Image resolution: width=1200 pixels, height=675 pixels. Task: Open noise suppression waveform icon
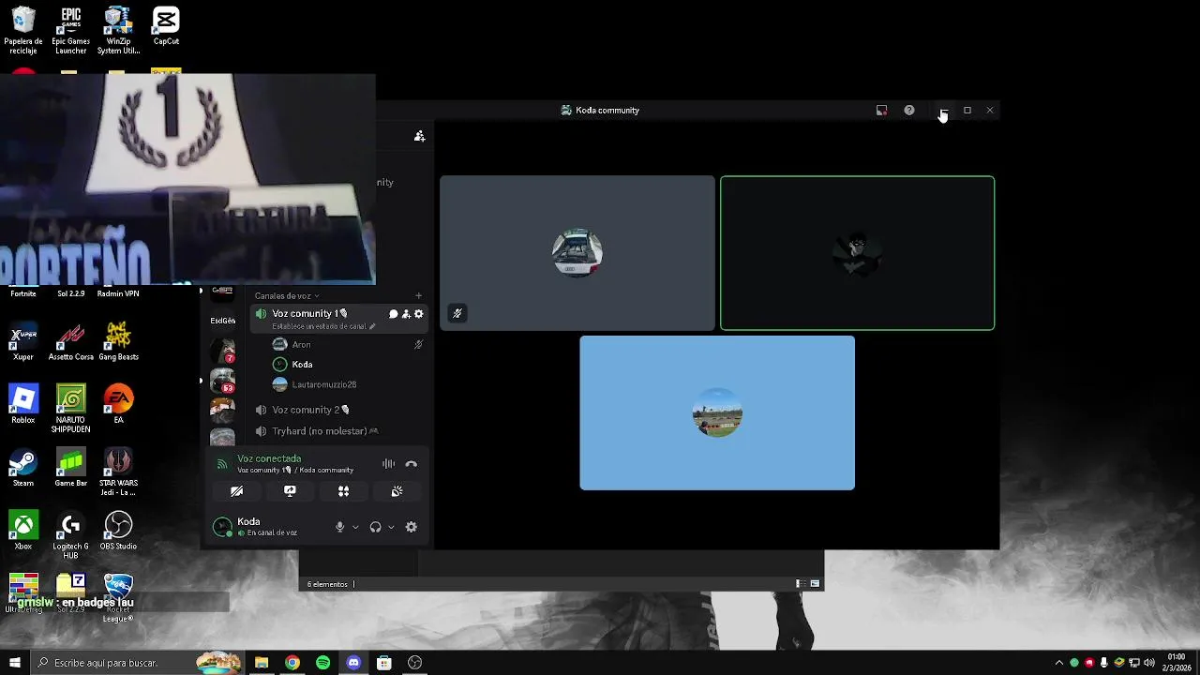tap(388, 464)
